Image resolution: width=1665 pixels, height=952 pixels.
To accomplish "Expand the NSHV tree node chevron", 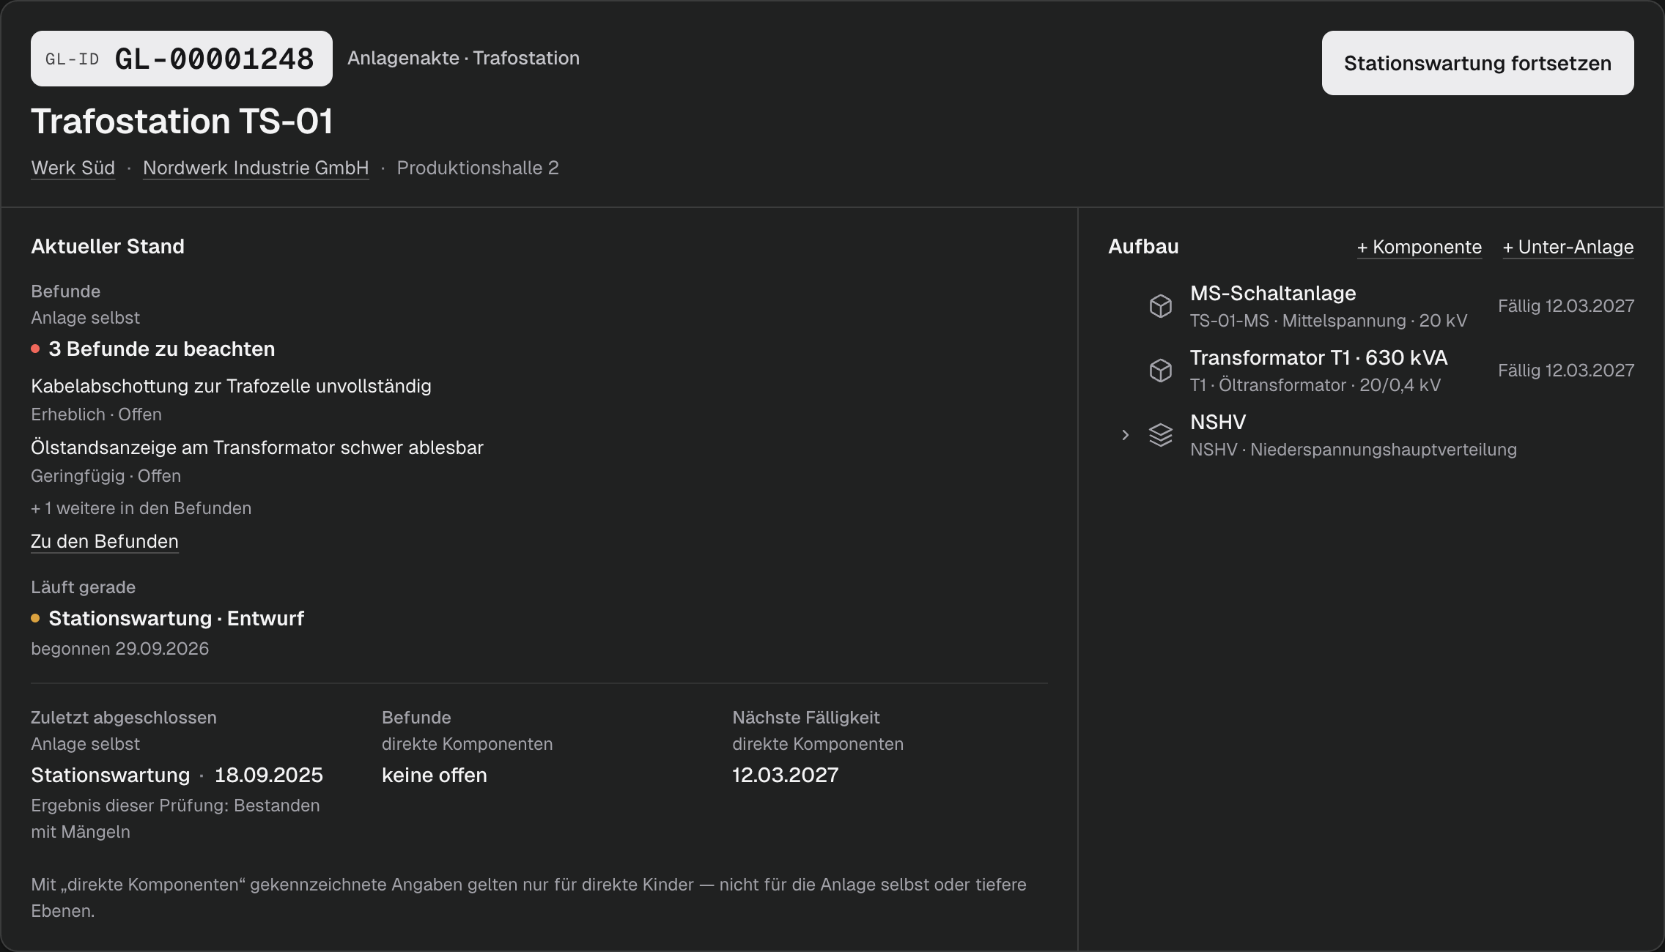I will (x=1126, y=435).
